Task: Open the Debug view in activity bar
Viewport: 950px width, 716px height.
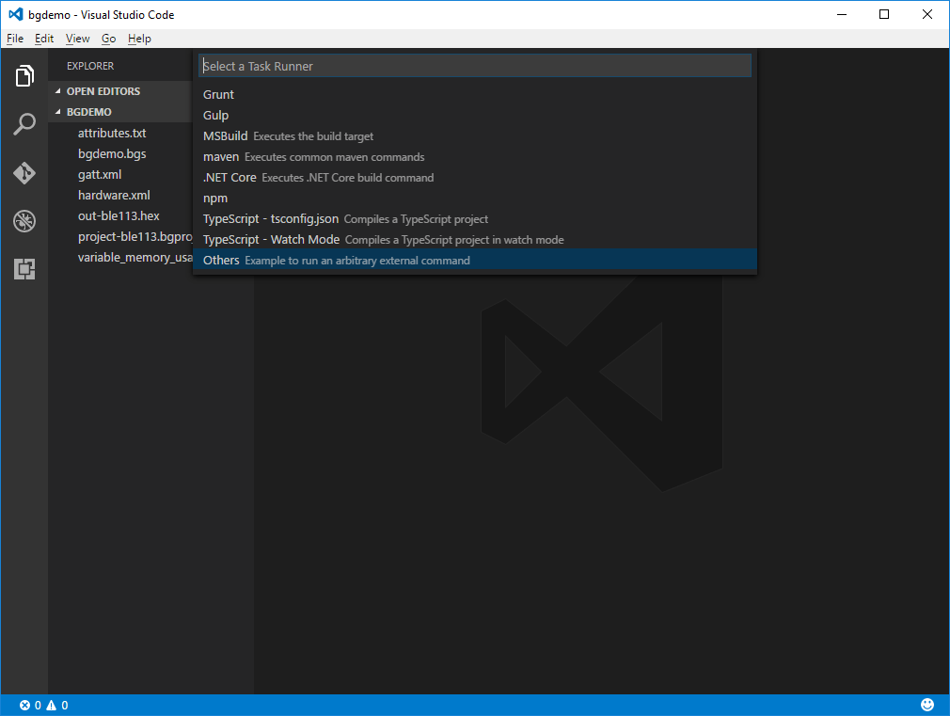Action: click(24, 221)
